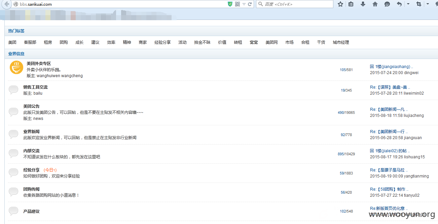
Task: Expand dropdown arrow next to undo icon
Action: [408, 4]
